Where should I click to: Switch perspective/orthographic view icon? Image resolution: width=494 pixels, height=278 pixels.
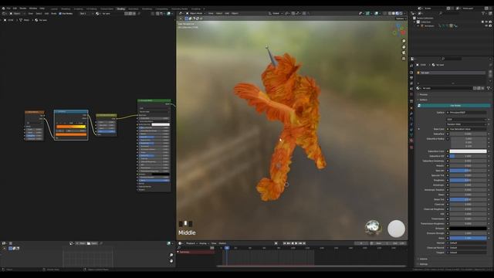404,59
